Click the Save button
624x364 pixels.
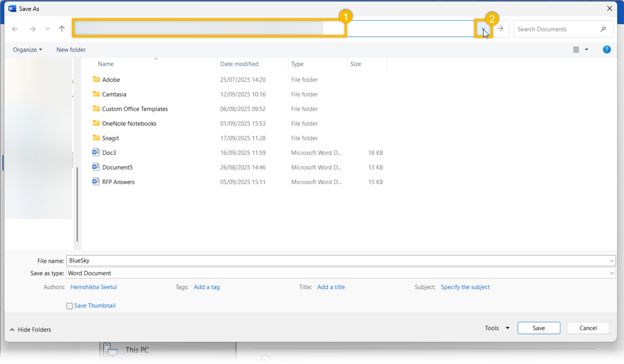point(538,328)
